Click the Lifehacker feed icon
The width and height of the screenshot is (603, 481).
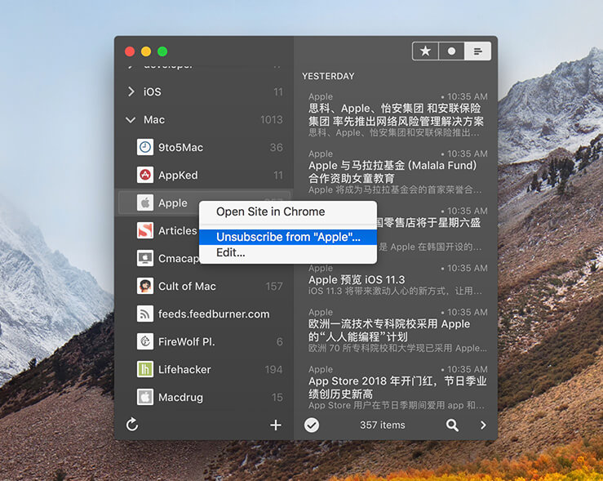coord(145,369)
